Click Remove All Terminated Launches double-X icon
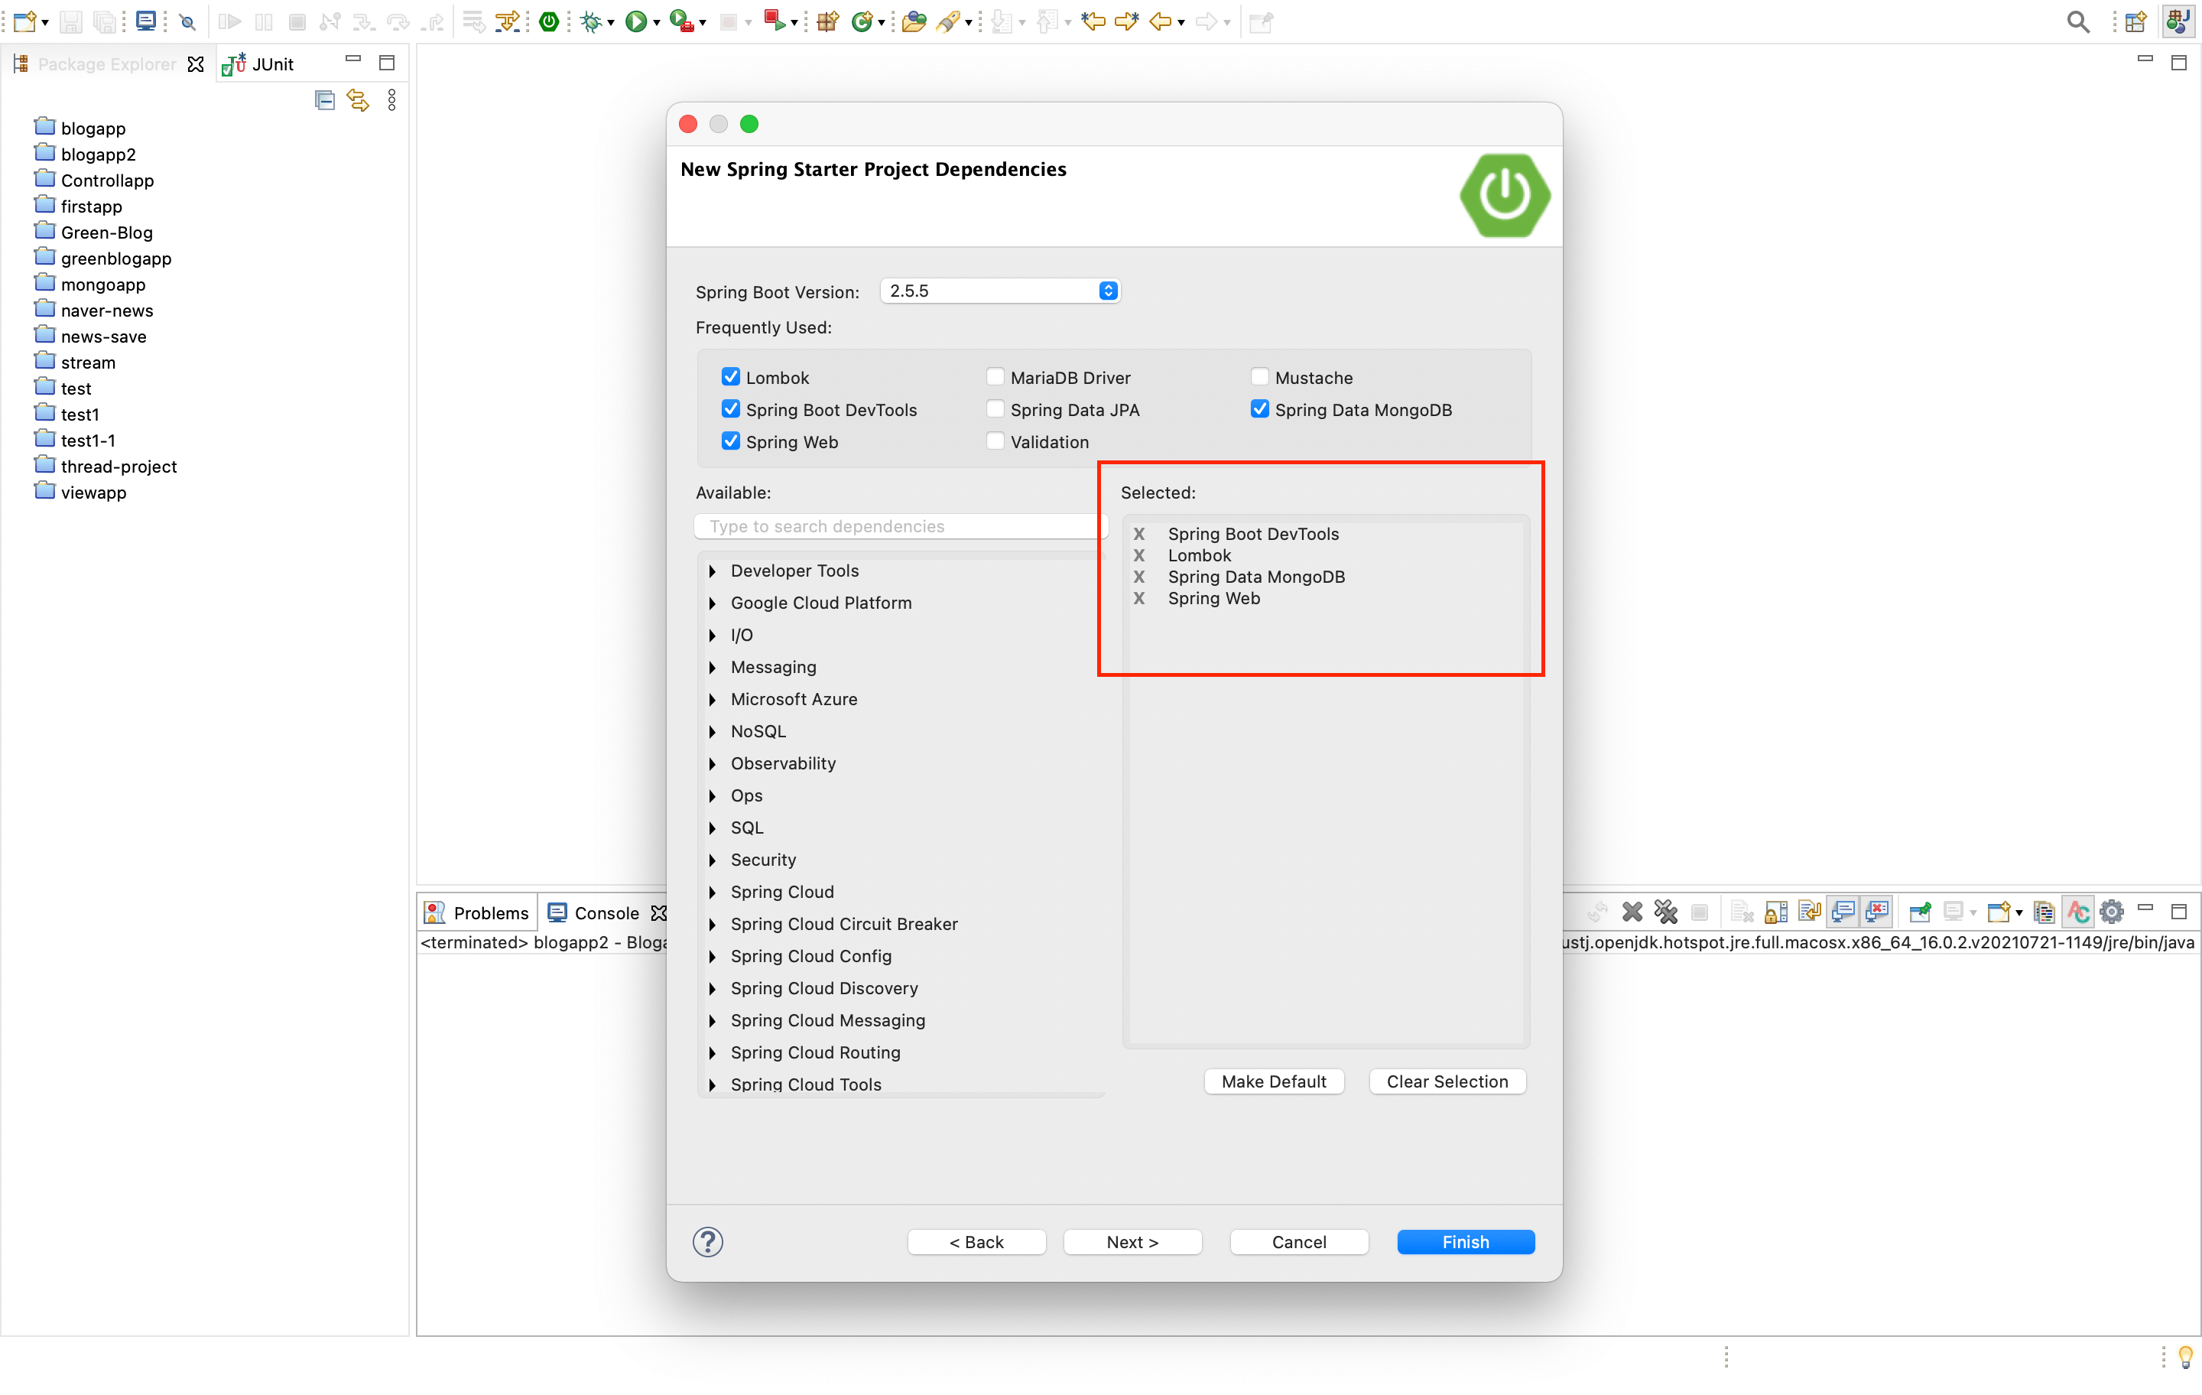The width and height of the screenshot is (2202, 1395). pyautogui.click(x=1666, y=911)
